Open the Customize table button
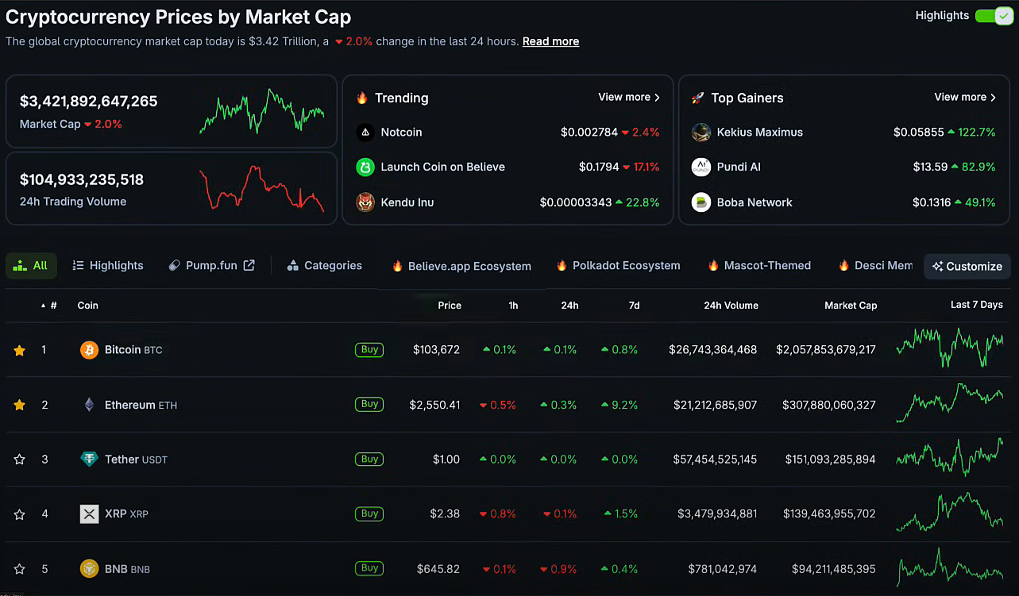 pos(967,267)
